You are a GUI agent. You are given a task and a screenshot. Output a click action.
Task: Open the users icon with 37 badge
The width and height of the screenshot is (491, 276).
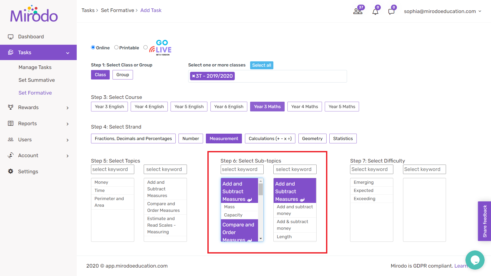pyautogui.click(x=358, y=11)
